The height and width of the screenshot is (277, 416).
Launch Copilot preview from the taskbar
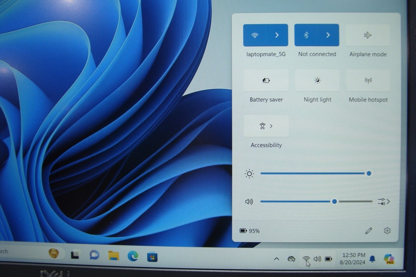389,259
